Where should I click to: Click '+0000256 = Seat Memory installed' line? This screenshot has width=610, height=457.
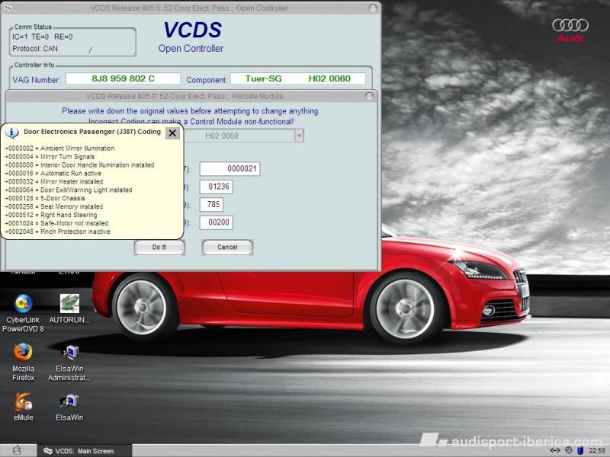[x=54, y=206]
